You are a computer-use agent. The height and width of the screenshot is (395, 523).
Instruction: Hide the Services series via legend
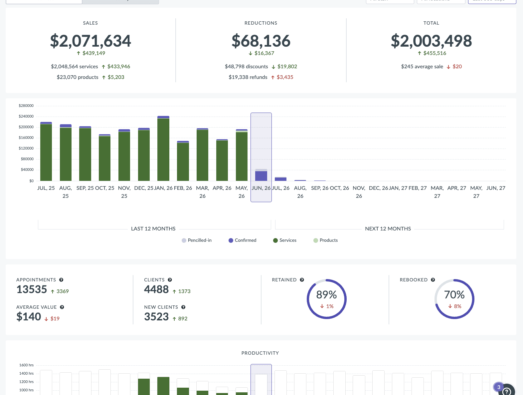click(285, 240)
